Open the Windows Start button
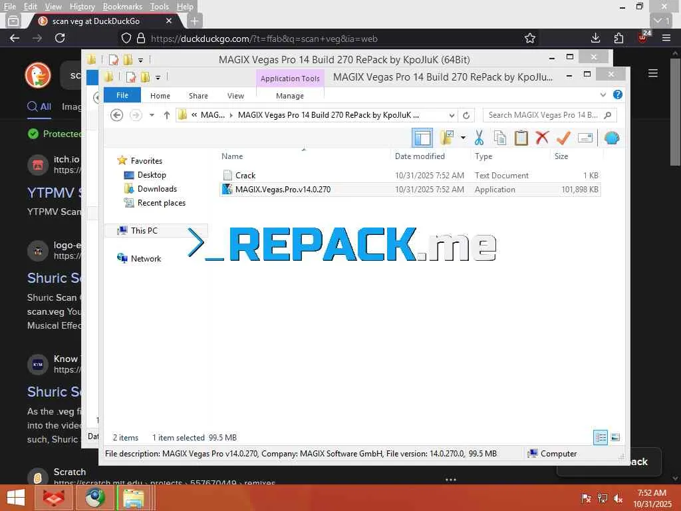The width and height of the screenshot is (681, 511). 16,498
